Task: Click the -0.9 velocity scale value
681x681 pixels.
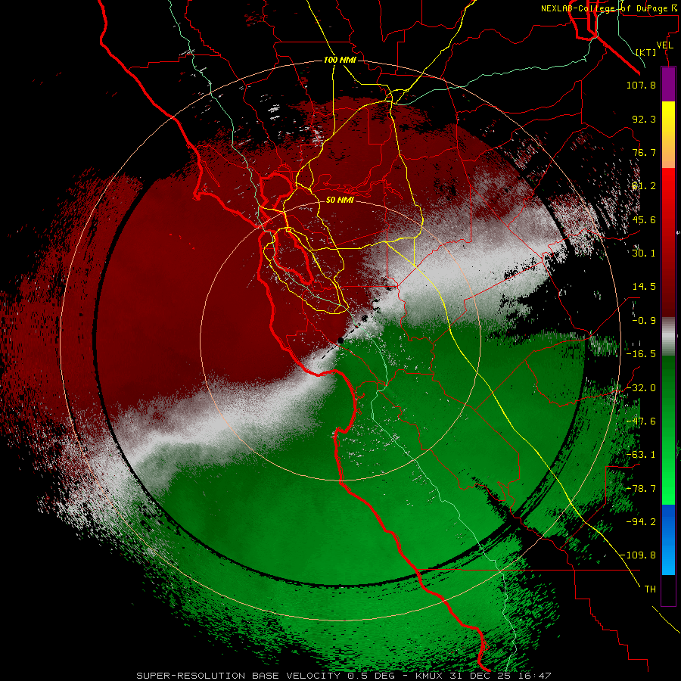Action: [x=644, y=321]
